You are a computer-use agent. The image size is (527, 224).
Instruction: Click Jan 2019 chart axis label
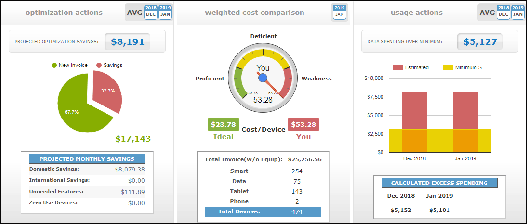point(465,158)
